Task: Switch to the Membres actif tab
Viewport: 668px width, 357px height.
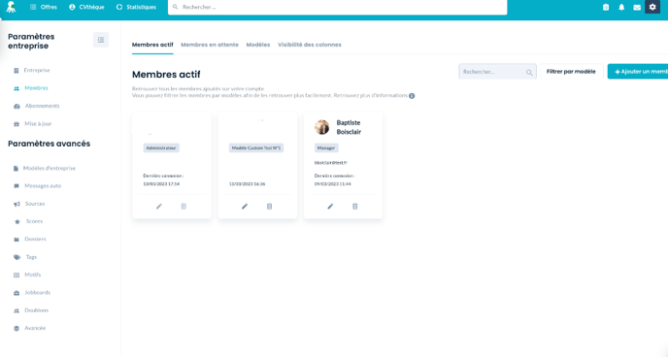Action: (x=152, y=45)
